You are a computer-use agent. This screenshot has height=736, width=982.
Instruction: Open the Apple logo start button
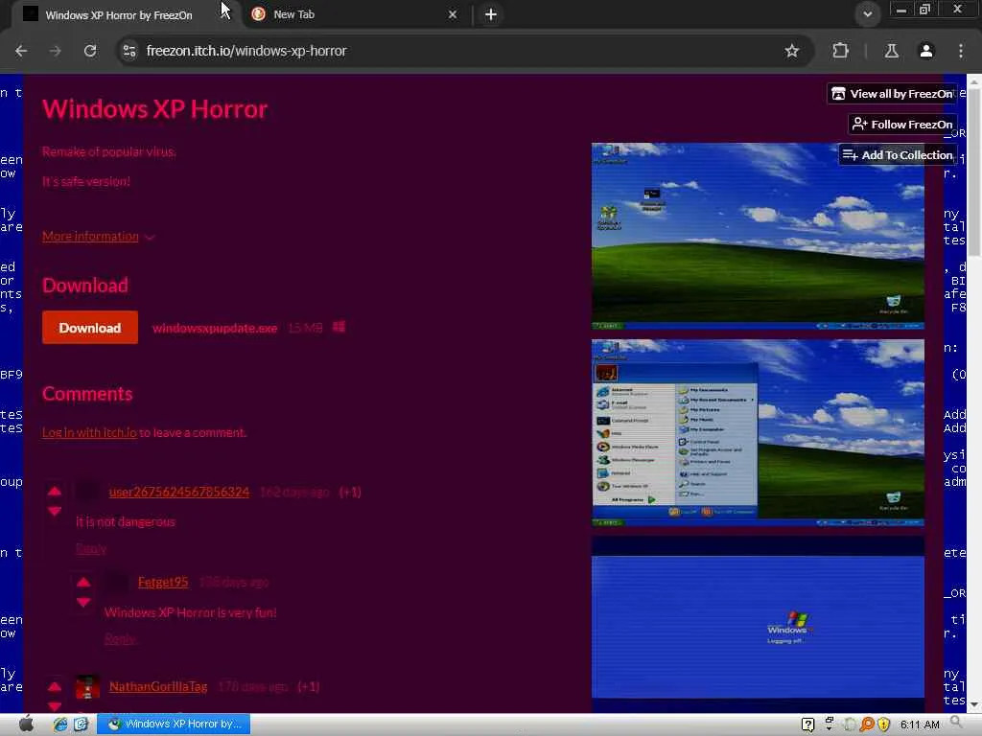26,724
